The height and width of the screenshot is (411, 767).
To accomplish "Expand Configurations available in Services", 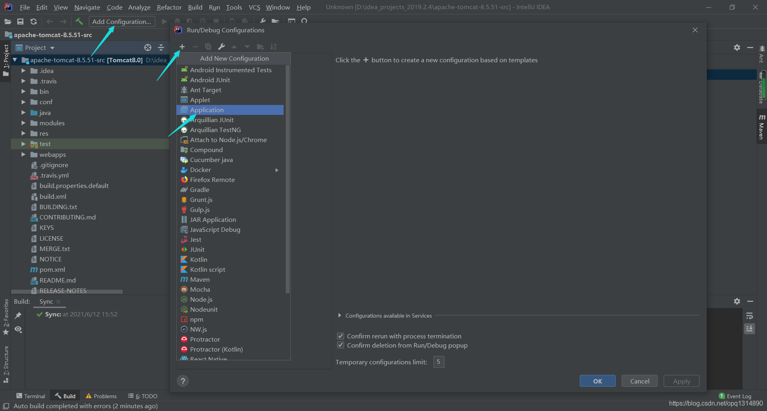I will coord(340,316).
